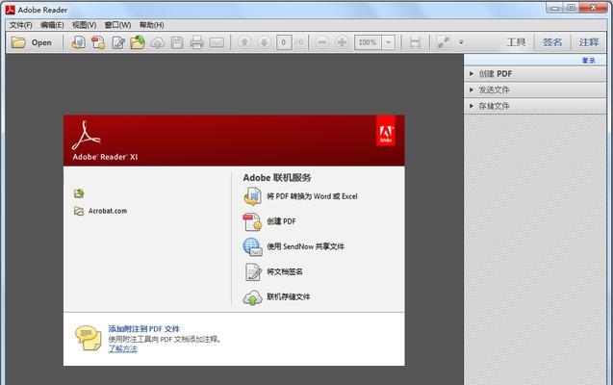
Task: Click the SendNow globe envelope icon
Action: [252, 247]
